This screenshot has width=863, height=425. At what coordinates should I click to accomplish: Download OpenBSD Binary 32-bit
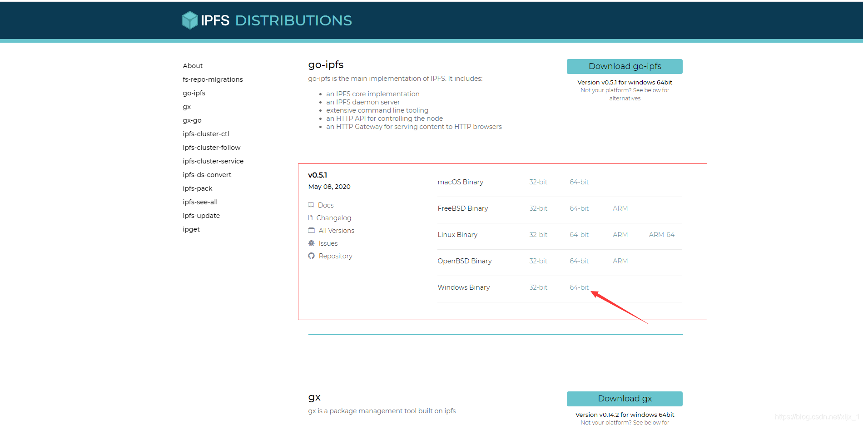click(538, 261)
